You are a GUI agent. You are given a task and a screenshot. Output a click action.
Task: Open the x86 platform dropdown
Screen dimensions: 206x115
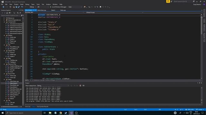[43, 7]
